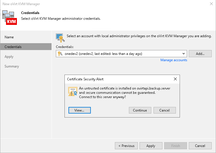Click the key icon beside onedev2 account
This screenshot has height=153, width=216.
click(60, 54)
